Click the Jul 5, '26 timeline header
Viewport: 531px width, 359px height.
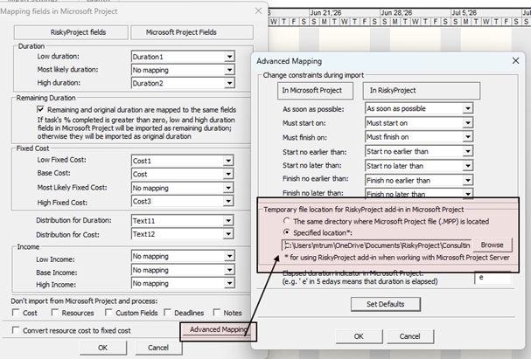coord(486,13)
